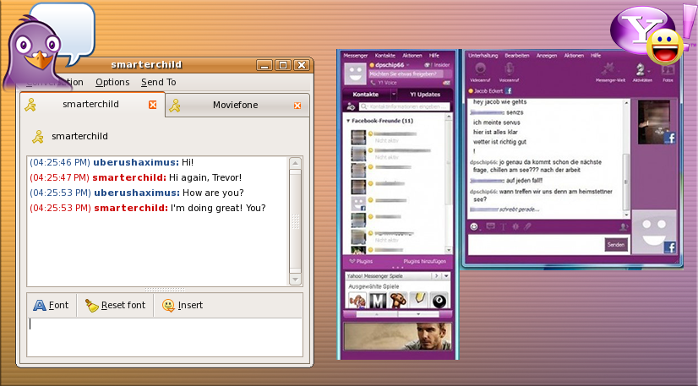Screen dimensions: 698x386
Task: Open the Insert smiley menu in Pidgin
Action: coord(183,305)
